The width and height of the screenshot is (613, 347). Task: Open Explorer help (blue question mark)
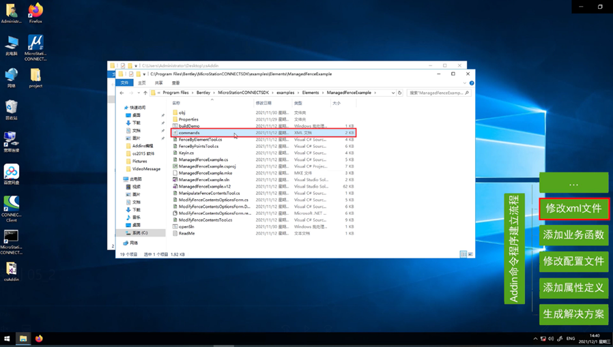pos(472,82)
